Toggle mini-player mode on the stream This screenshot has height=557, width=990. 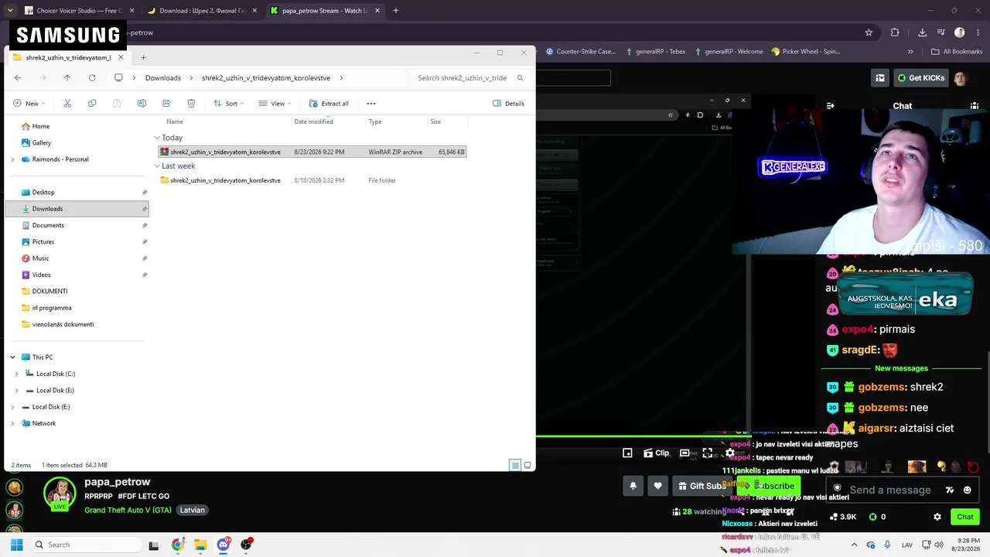click(627, 453)
